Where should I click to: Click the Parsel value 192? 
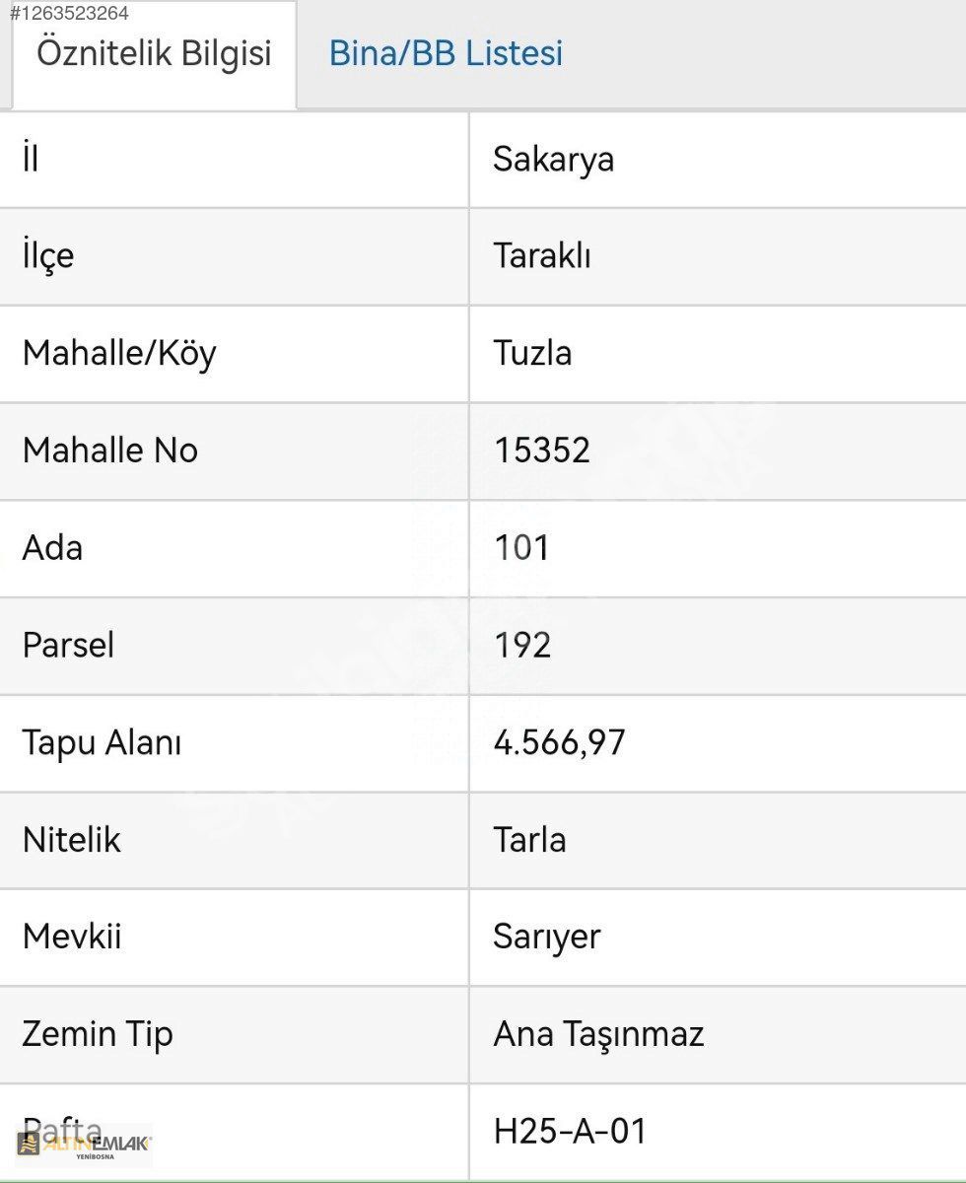point(521,645)
